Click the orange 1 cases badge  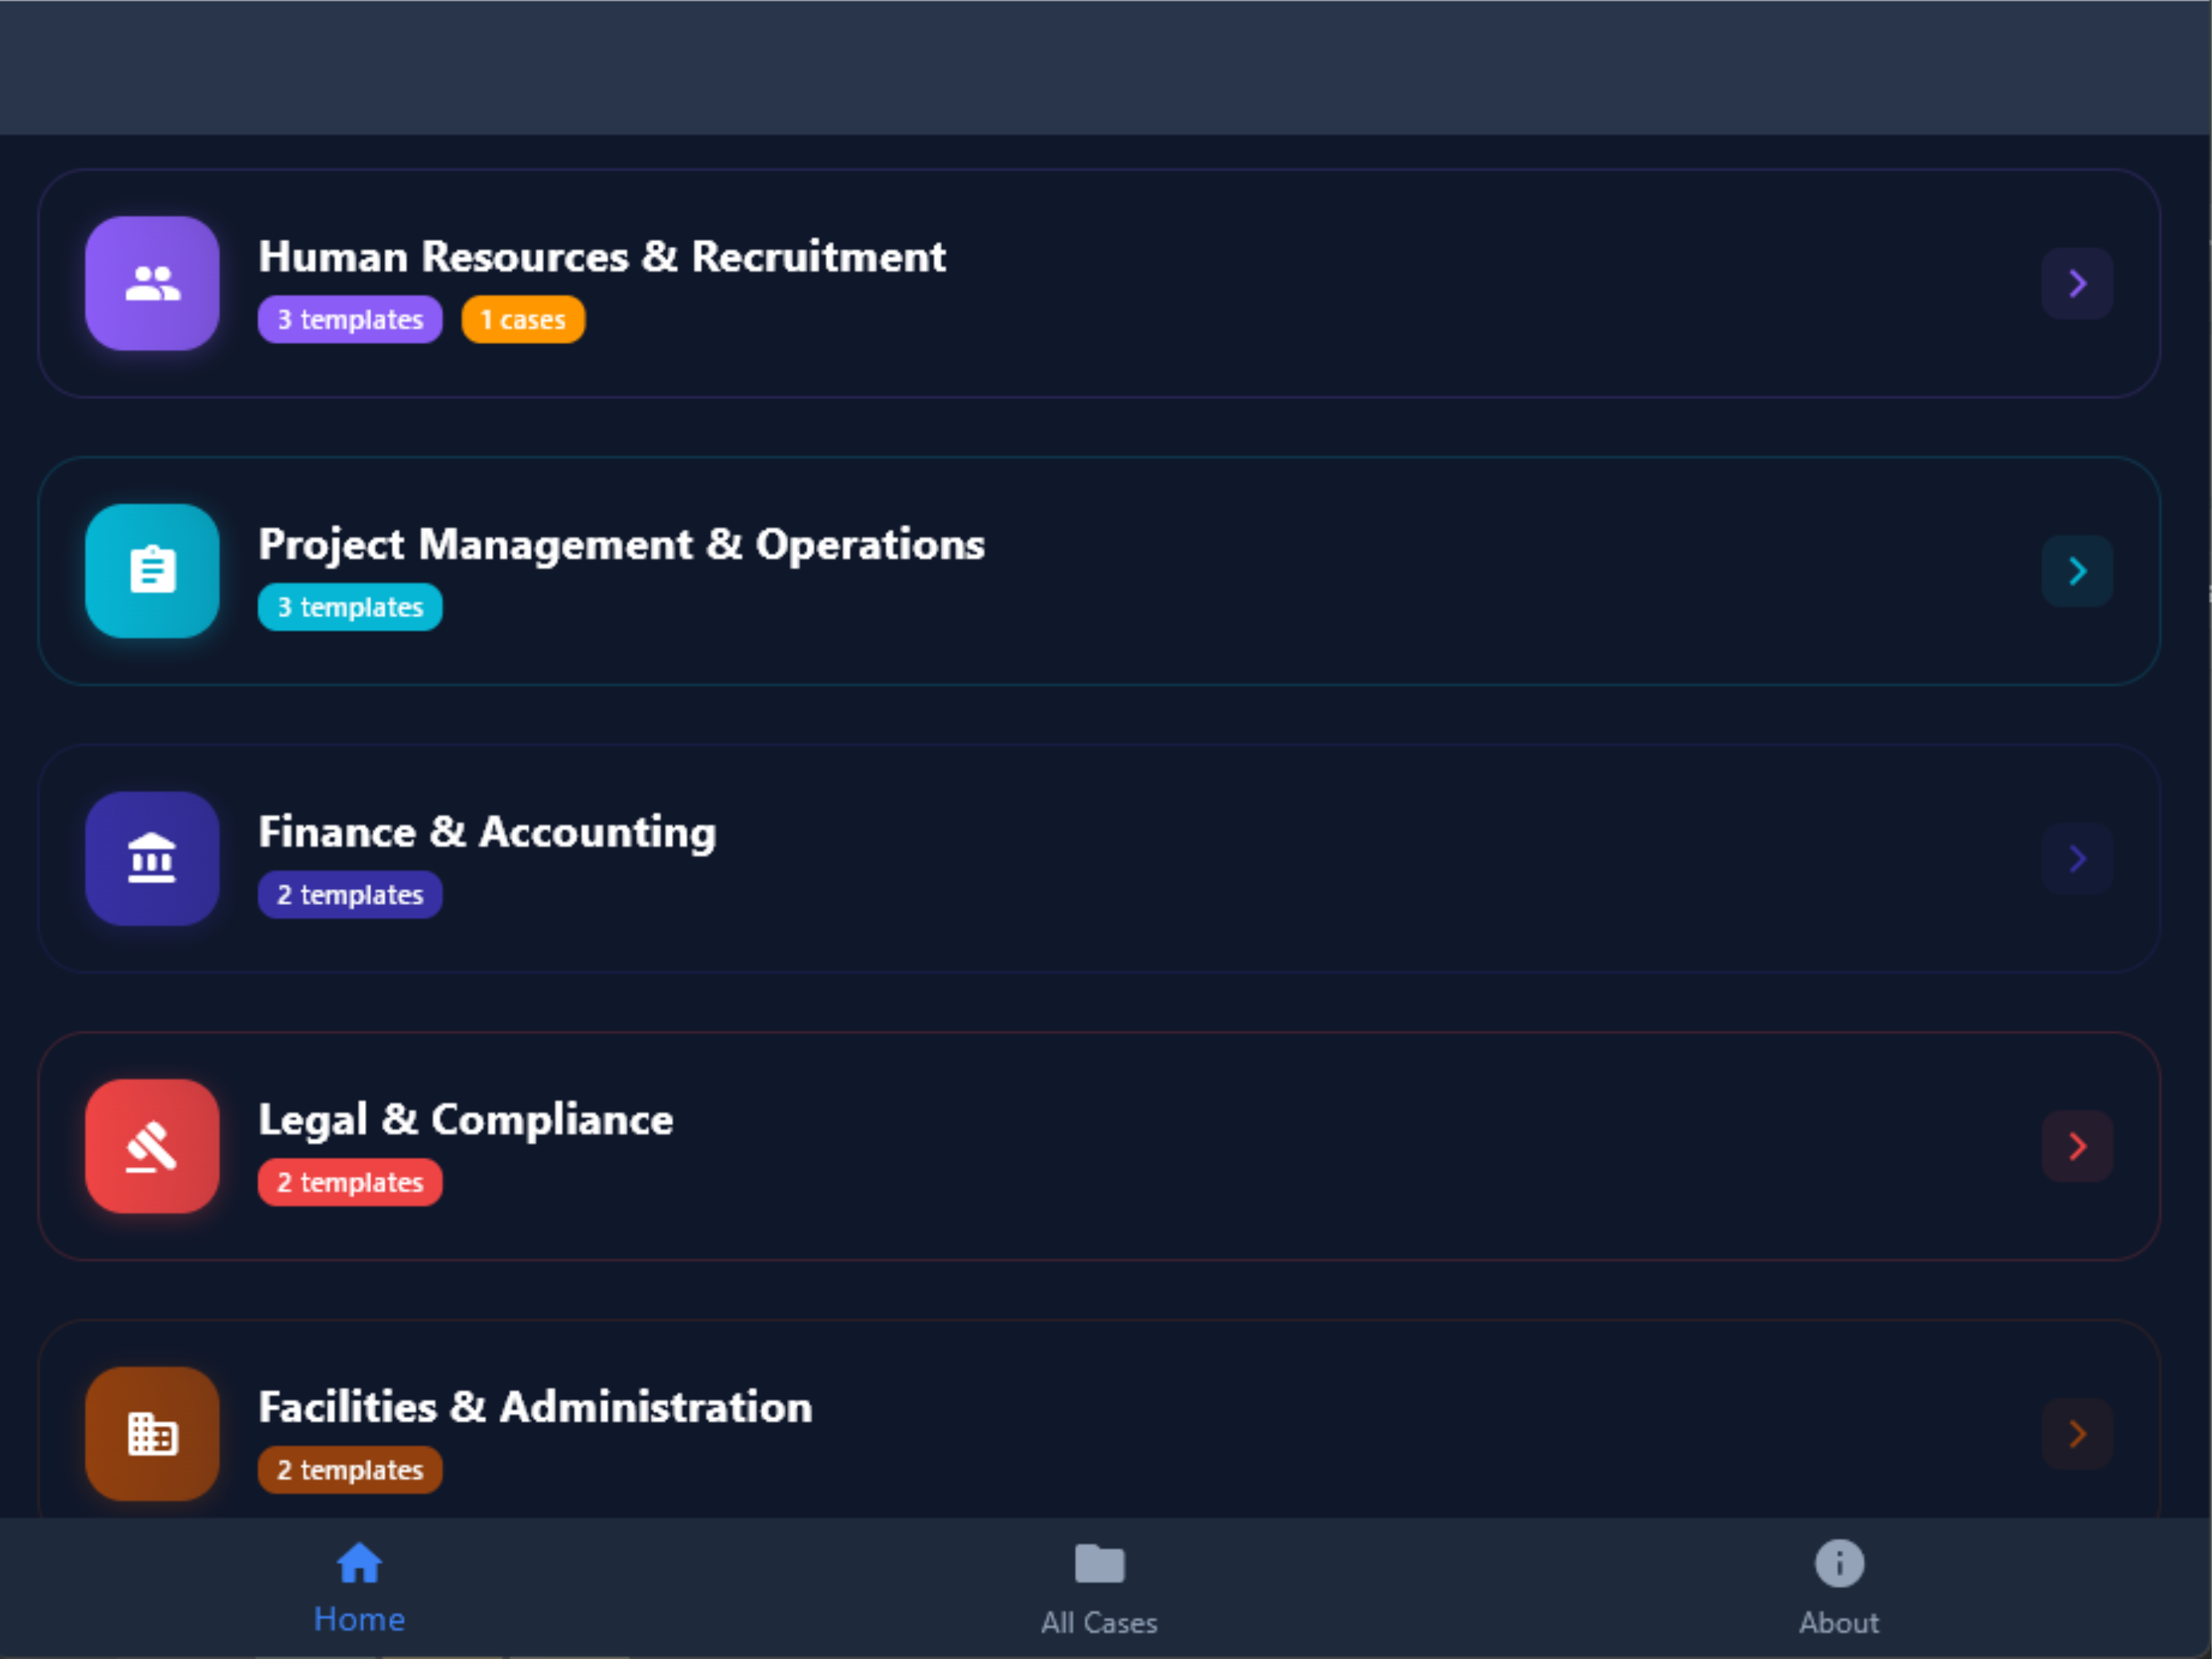[523, 319]
